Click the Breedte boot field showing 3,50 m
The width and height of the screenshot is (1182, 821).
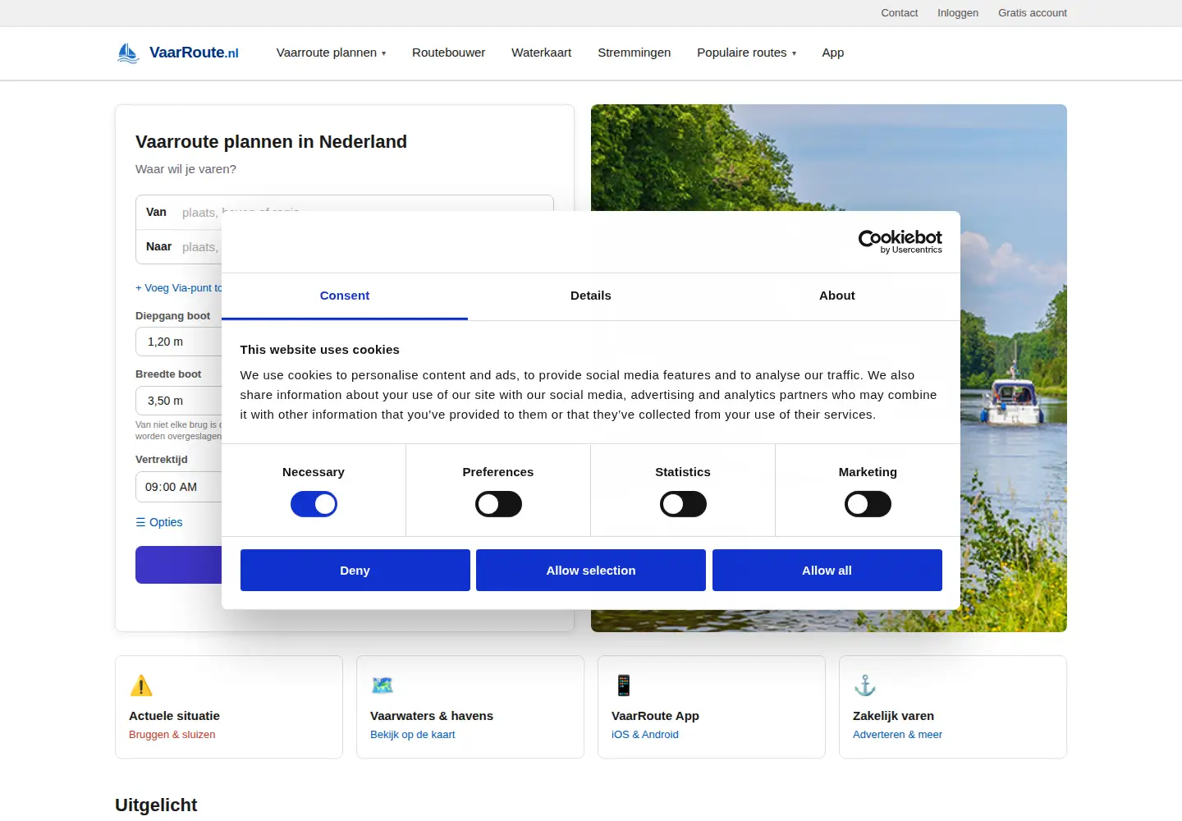click(x=179, y=401)
